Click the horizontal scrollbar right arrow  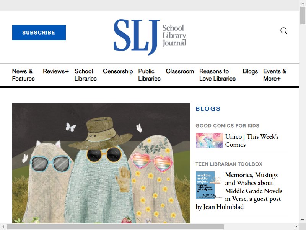pyautogui.click(x=296, y=227)
